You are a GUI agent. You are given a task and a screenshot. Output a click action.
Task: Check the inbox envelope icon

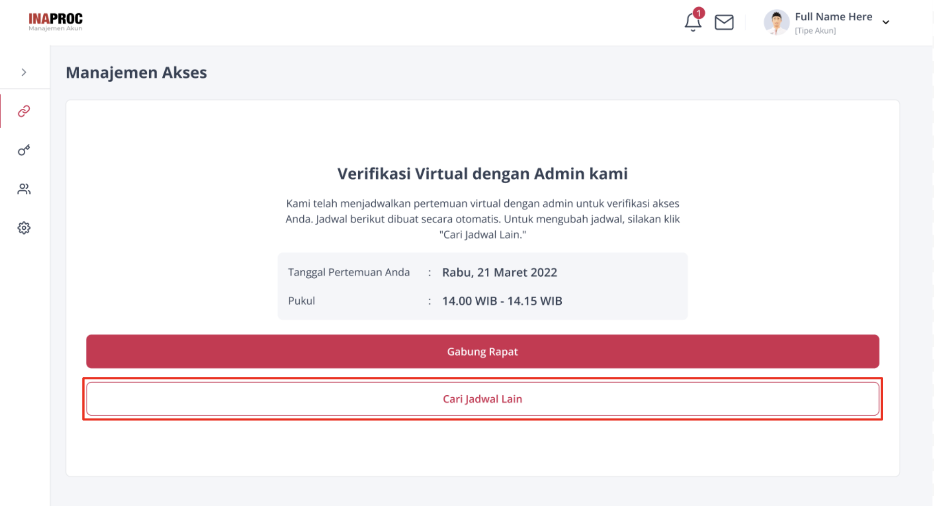724,22
